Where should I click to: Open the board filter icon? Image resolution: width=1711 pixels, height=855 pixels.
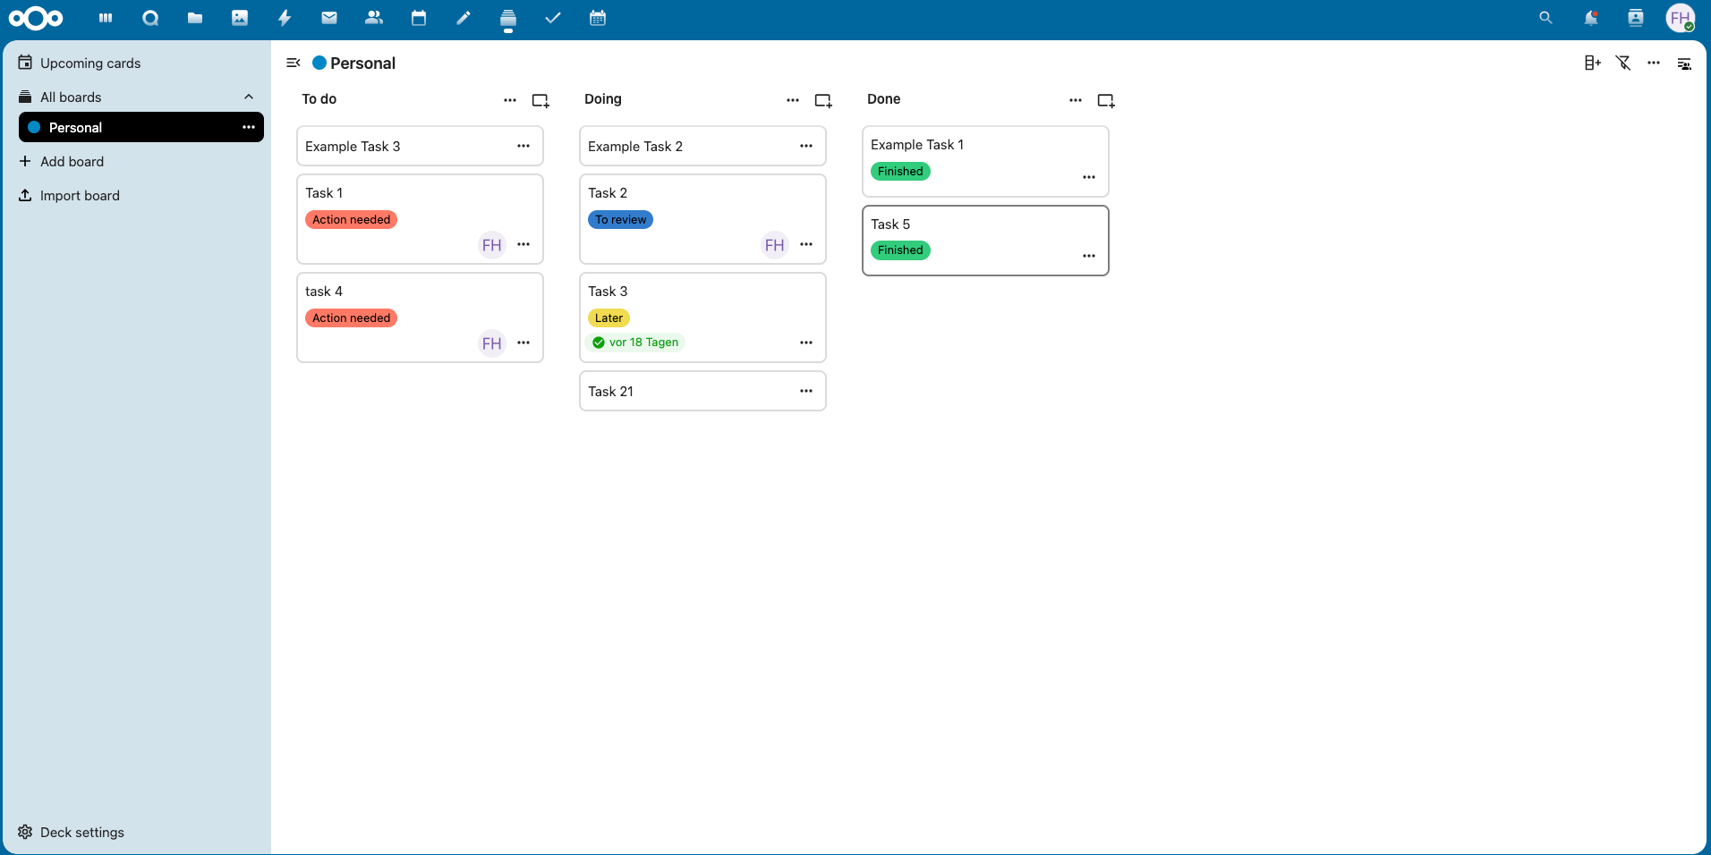[1624, 63]
